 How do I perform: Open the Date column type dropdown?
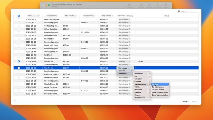click(x=33, y=16)
